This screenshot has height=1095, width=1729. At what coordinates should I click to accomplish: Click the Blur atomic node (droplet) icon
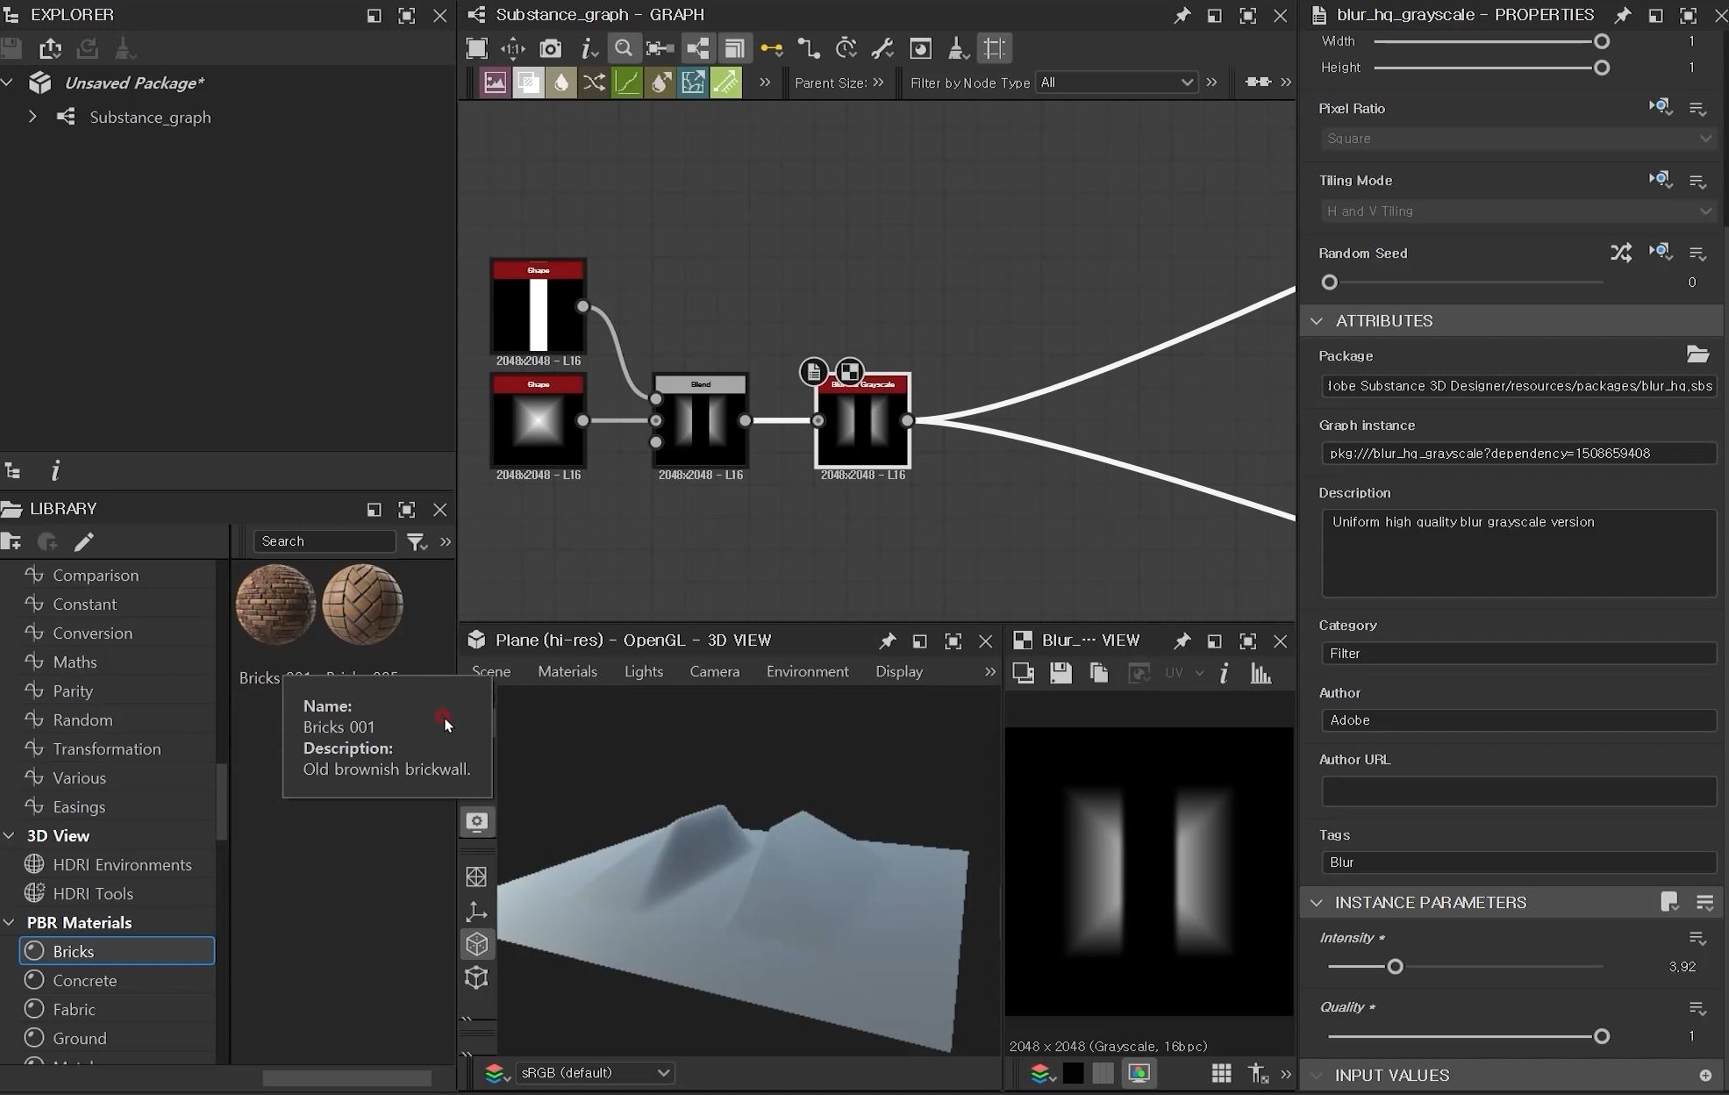561,82
